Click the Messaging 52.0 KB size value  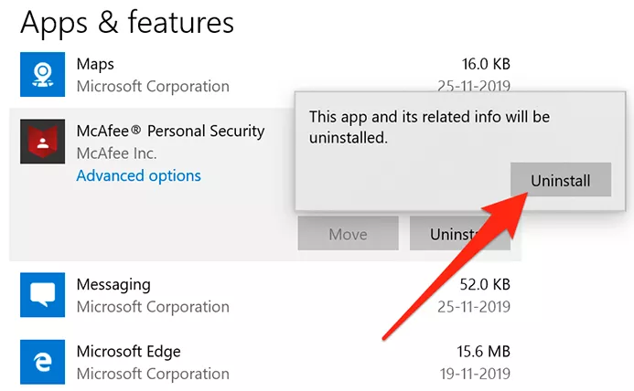(x=486, y=284)
